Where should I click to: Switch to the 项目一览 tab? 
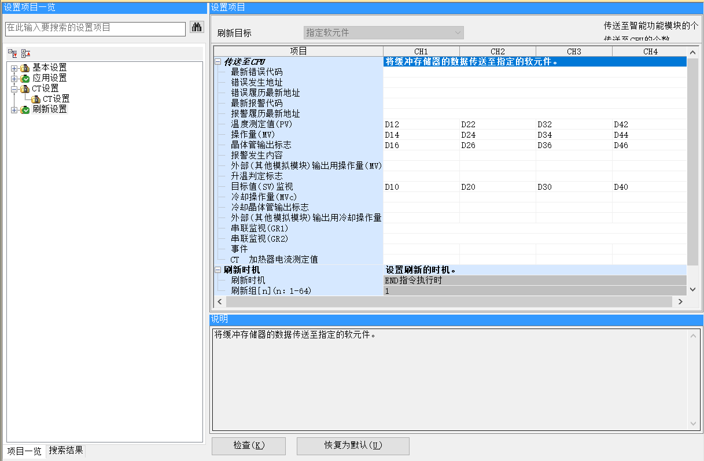(x=24, y=451)
